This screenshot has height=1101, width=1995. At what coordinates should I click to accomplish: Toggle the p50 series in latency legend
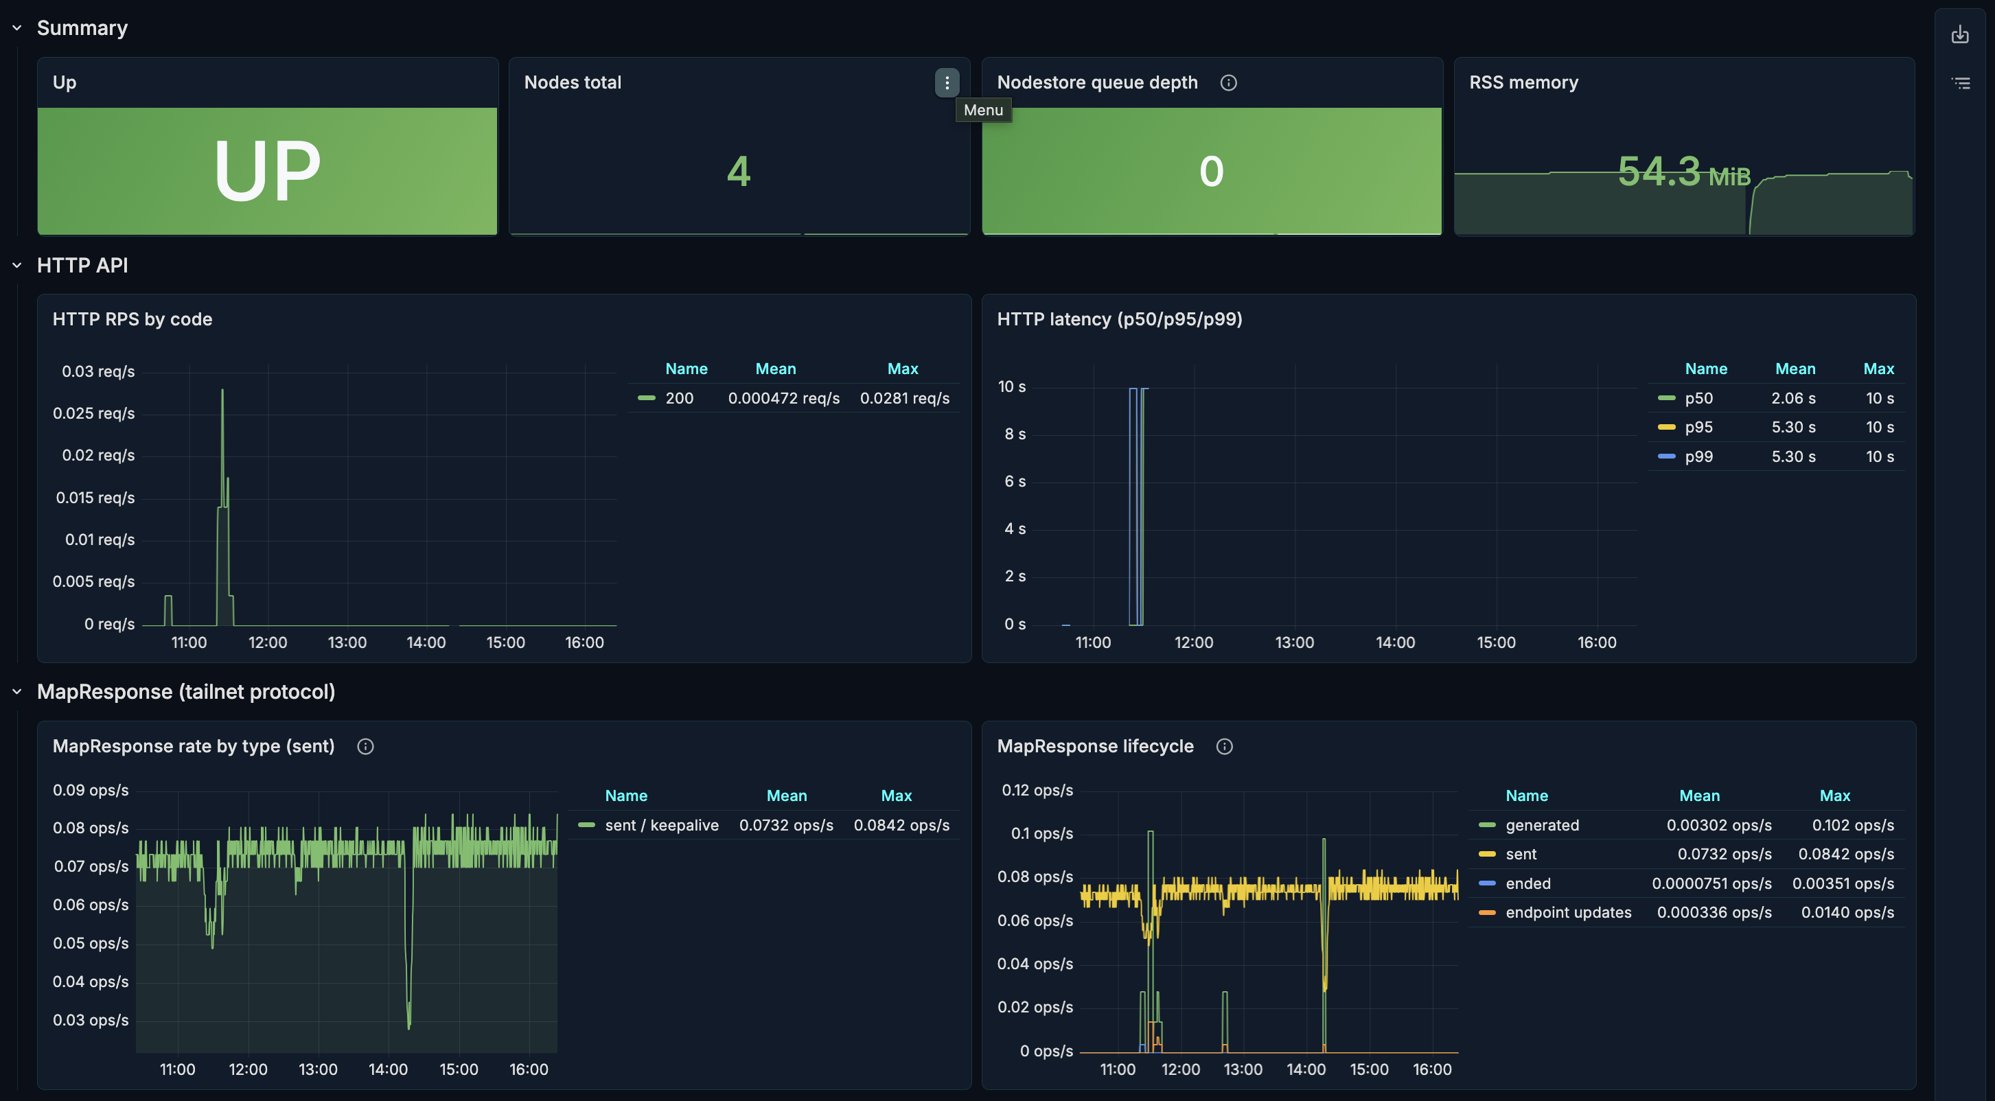coord(1698,399)
